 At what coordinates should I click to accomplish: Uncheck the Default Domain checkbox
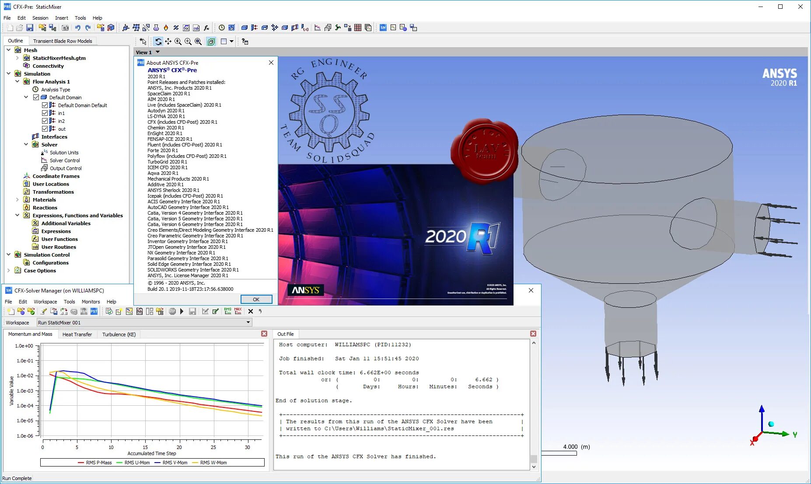coord(36,97)
